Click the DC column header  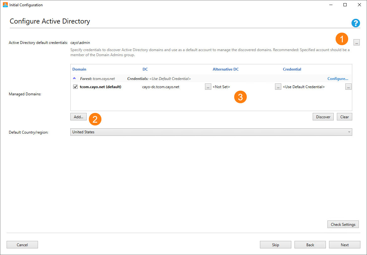pyautogui.click(x=145, y=69)
